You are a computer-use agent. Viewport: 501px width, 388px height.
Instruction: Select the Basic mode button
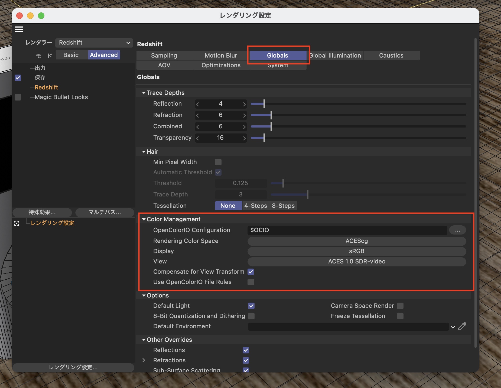[71, 55]
